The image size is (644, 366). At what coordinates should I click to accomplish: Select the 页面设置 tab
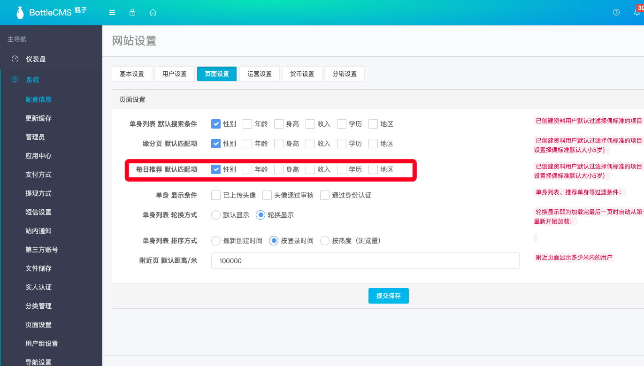(217, 74)
